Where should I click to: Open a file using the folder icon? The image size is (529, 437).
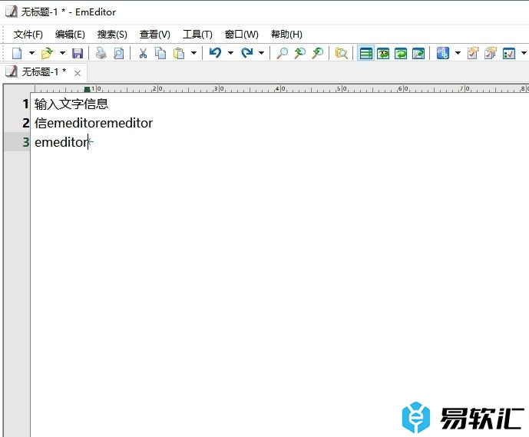(48, 53)
